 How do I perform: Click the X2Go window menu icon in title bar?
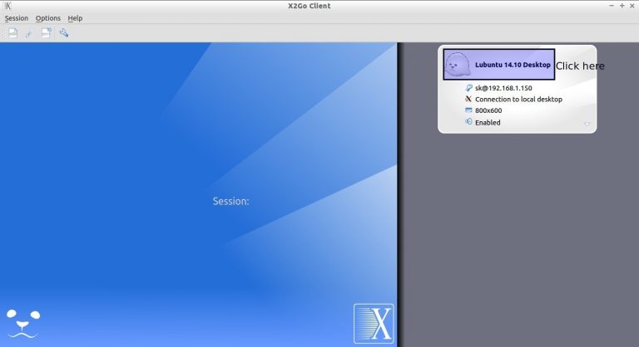click(7, 6)
